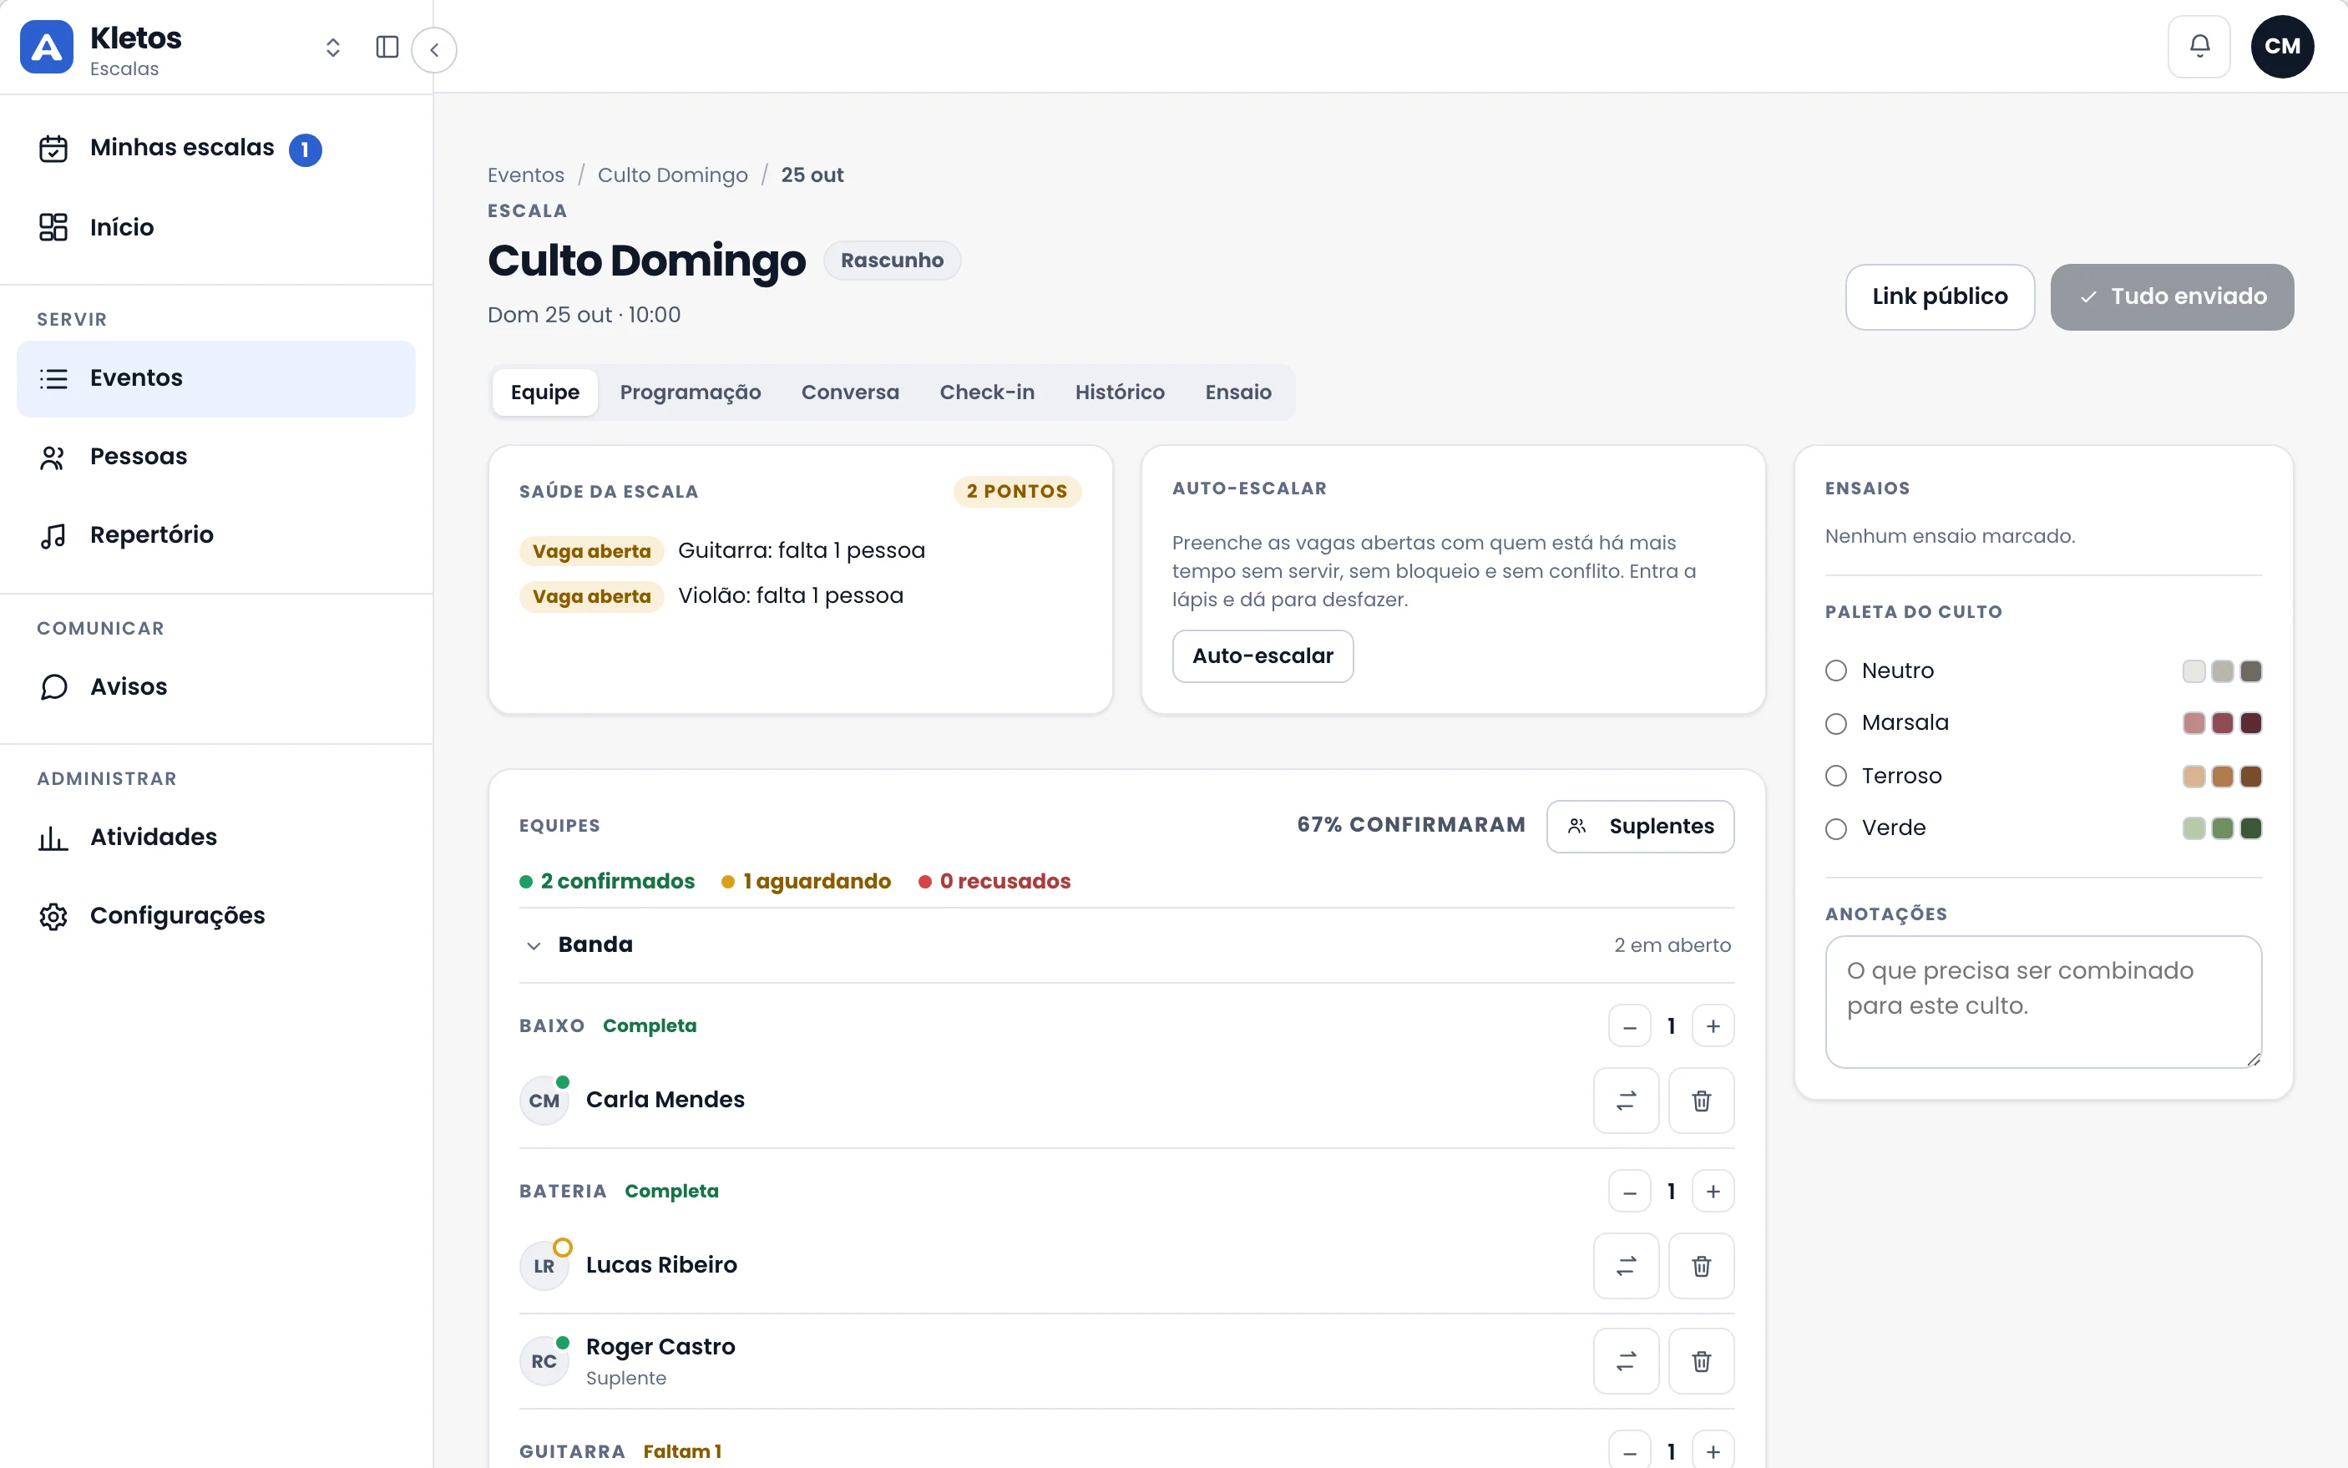Switch to the Programação tab

click(691, 392)
